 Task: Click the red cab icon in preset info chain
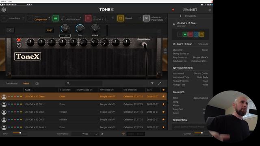click(x=191, y=34)
